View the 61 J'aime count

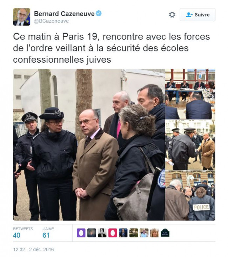(46, 235)
